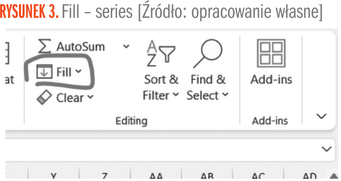341x181 pixels.
Task: Click the Fill down-arrow icon
Action: click(44, 72)
